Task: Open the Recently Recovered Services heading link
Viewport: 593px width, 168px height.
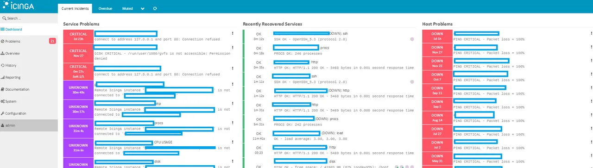Action: (272, 24)
